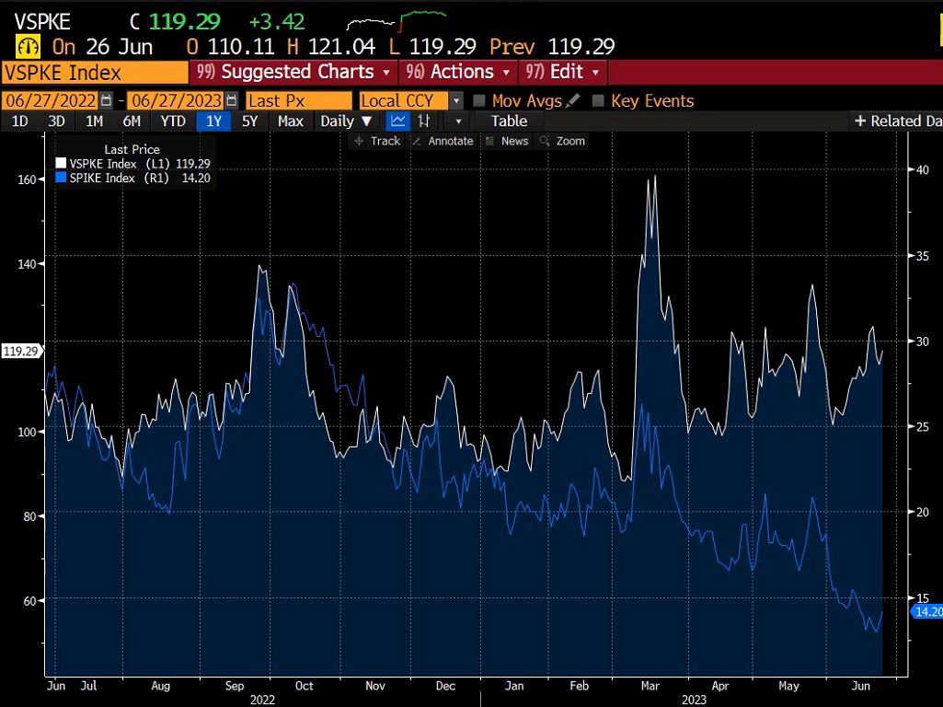Click the 40 label on right axis

pyautogui.click(x=922, y=169)
